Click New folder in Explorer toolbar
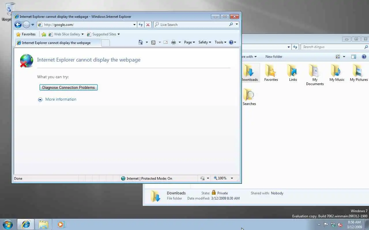This screenshot has width=369, height=230. [274, 57]
